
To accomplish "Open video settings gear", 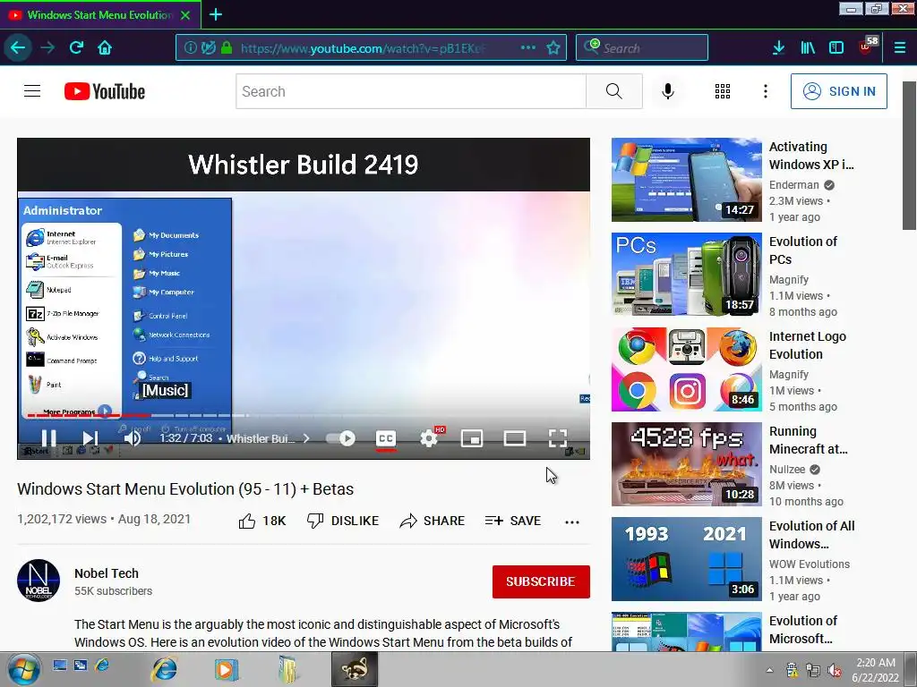I will click(429, 438).
